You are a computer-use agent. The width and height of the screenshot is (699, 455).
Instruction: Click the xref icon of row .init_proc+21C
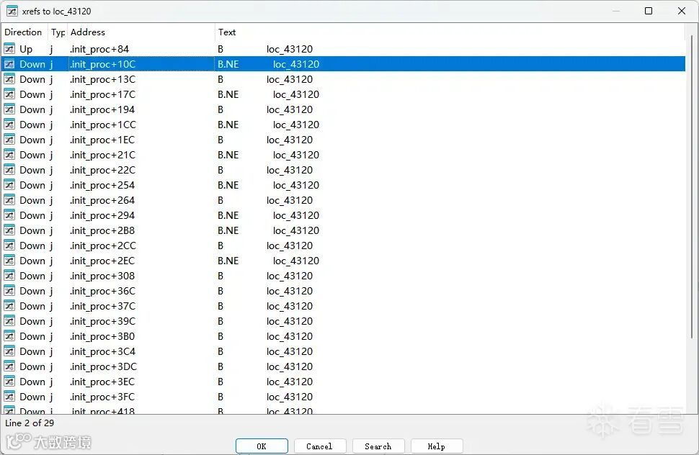(x=9, y=155)
